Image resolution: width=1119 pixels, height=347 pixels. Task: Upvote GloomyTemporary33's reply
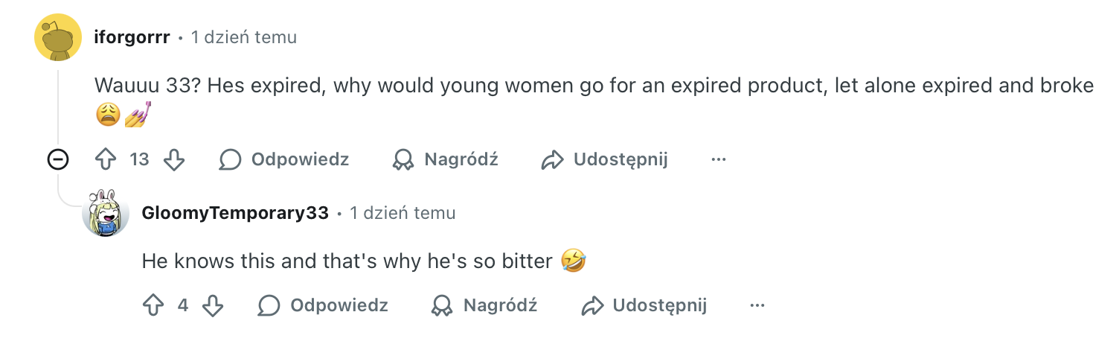[153, 305]
